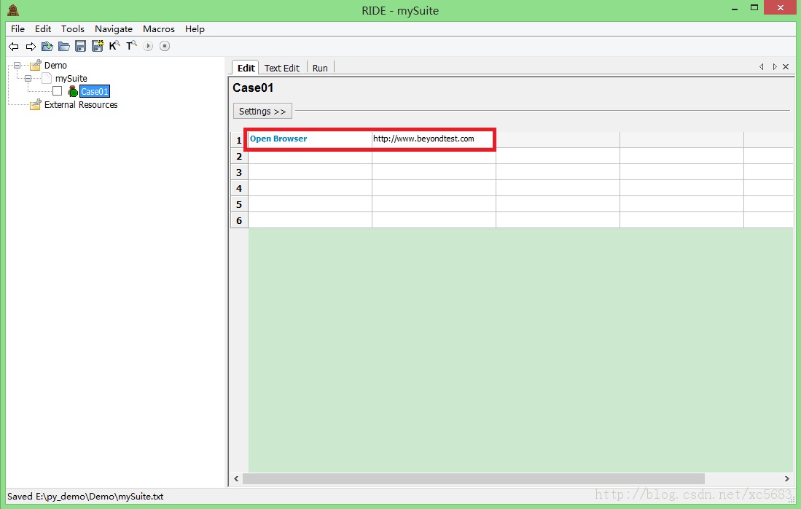Click the Open Test Suite toolbar icon
The width and height of the screenshot is (801, 509).
point(47,47)
